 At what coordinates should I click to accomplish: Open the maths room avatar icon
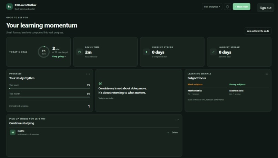tap(12, 132)
